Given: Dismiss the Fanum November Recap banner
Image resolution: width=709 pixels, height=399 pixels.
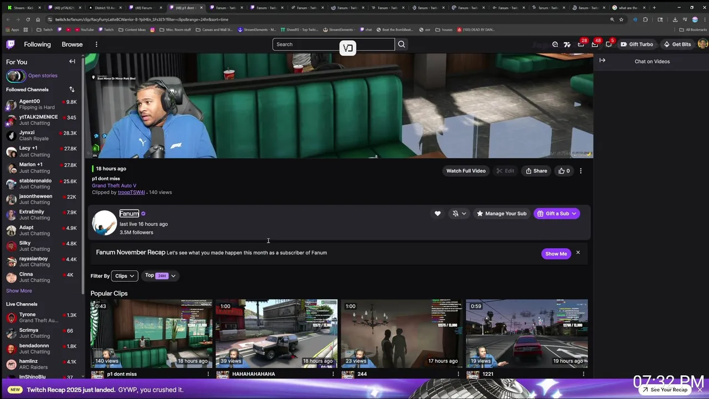Looking at the screenshot, I should pos(578,253).
